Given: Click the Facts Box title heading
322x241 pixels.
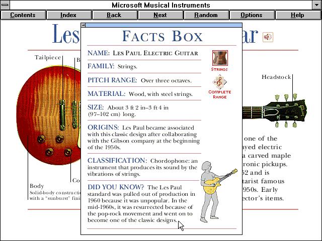Looking at the screenshot, I should (162, 36).
